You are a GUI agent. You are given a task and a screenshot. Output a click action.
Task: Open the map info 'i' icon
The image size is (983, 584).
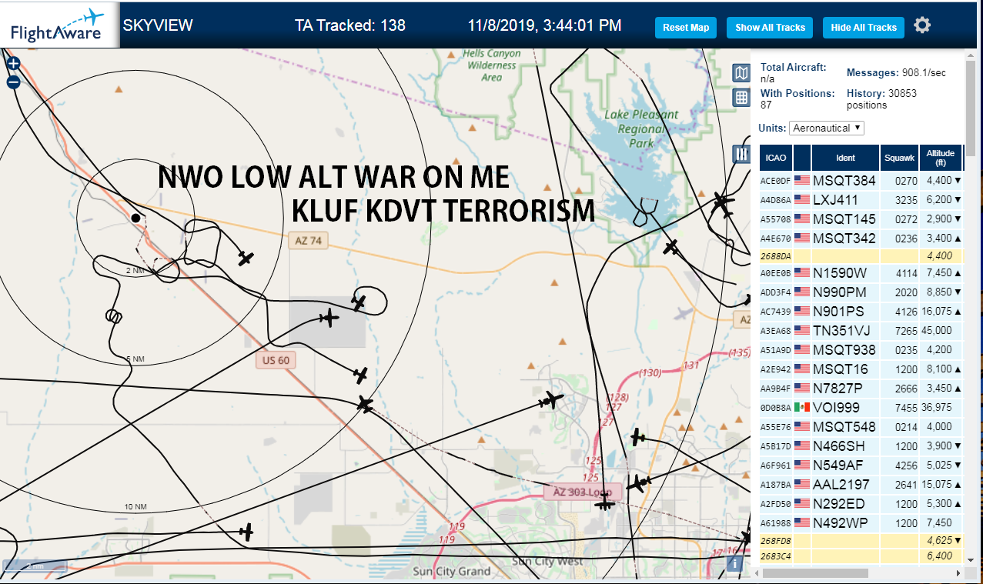[735, 564]
